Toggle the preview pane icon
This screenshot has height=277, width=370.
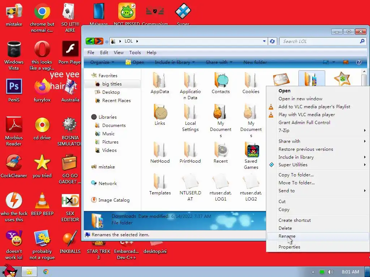pyautogui.click(x=346, y=62)
